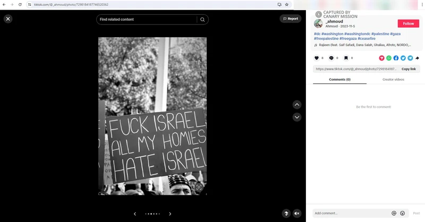Unmute the post audio
Viewport: 425px width, 222px height.
tap(297, 213)
